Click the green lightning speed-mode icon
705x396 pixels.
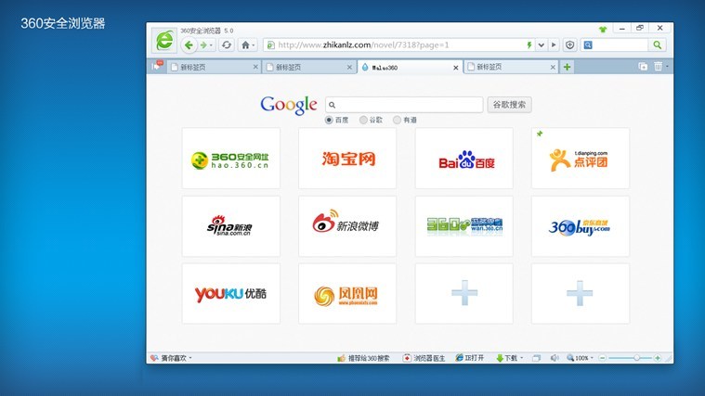(x=529, y=45)
